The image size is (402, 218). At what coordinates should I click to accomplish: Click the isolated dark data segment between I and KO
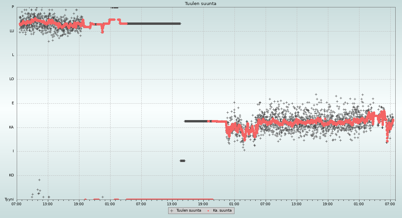(x=182, y=161)
